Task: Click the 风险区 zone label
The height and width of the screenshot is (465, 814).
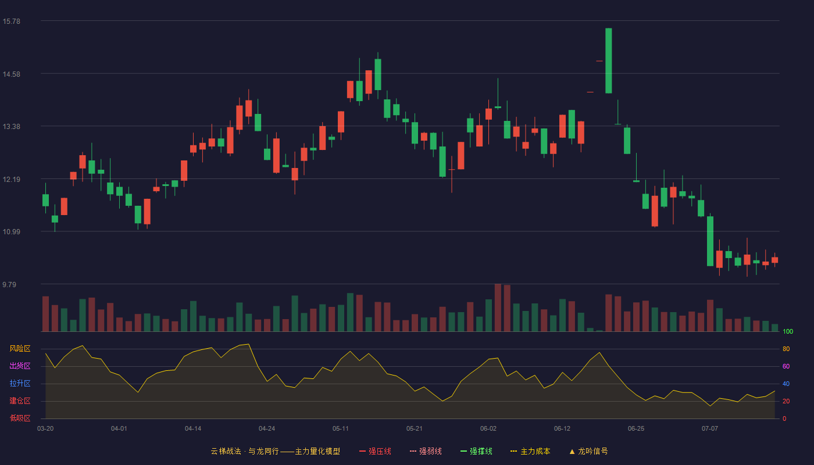Action: click(20, 349)
